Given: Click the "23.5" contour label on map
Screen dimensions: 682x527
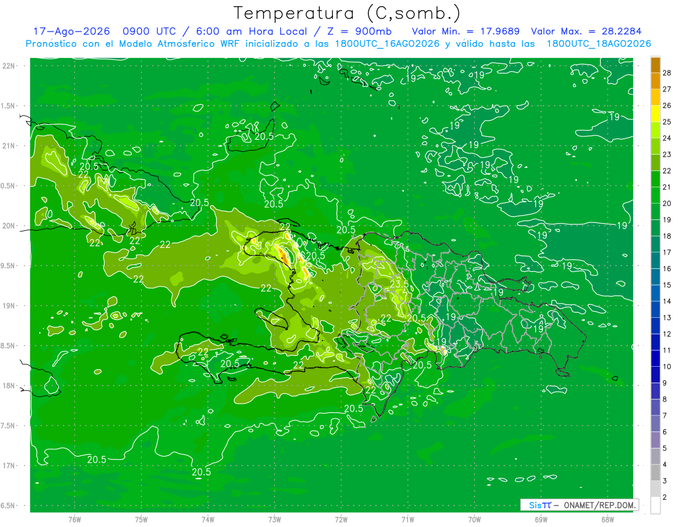Looking at the screenshot, I should 400,284.
